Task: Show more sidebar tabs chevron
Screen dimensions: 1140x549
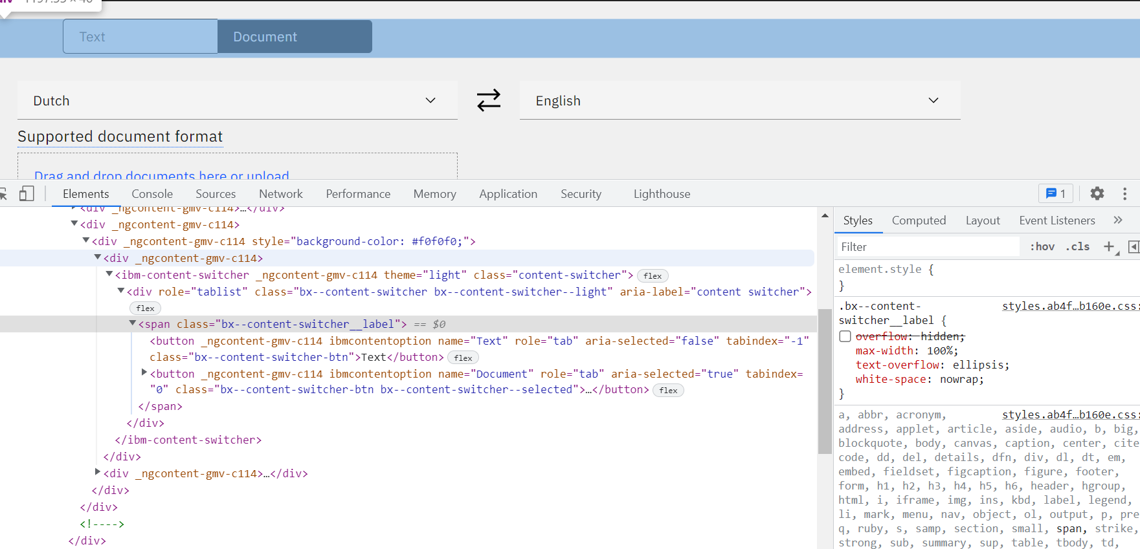Action: pos(1118,221)
